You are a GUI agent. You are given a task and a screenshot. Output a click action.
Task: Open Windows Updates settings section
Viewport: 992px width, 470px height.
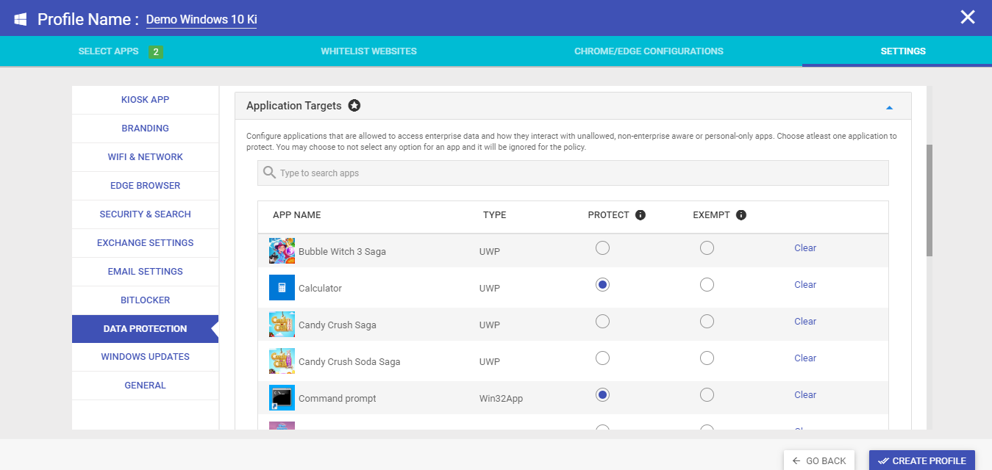coord(145,357)
